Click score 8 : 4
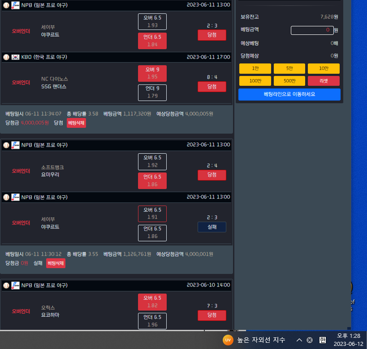This screenshot has width=367, height=349. point(212,77)
